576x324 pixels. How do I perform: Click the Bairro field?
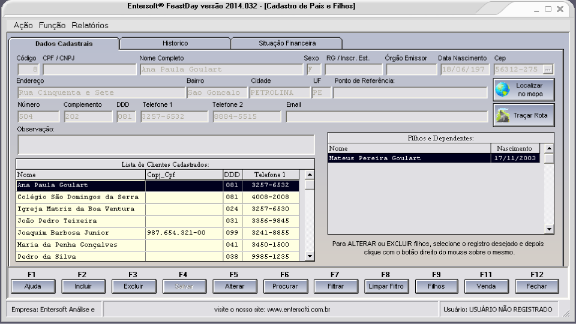point(217,92)
